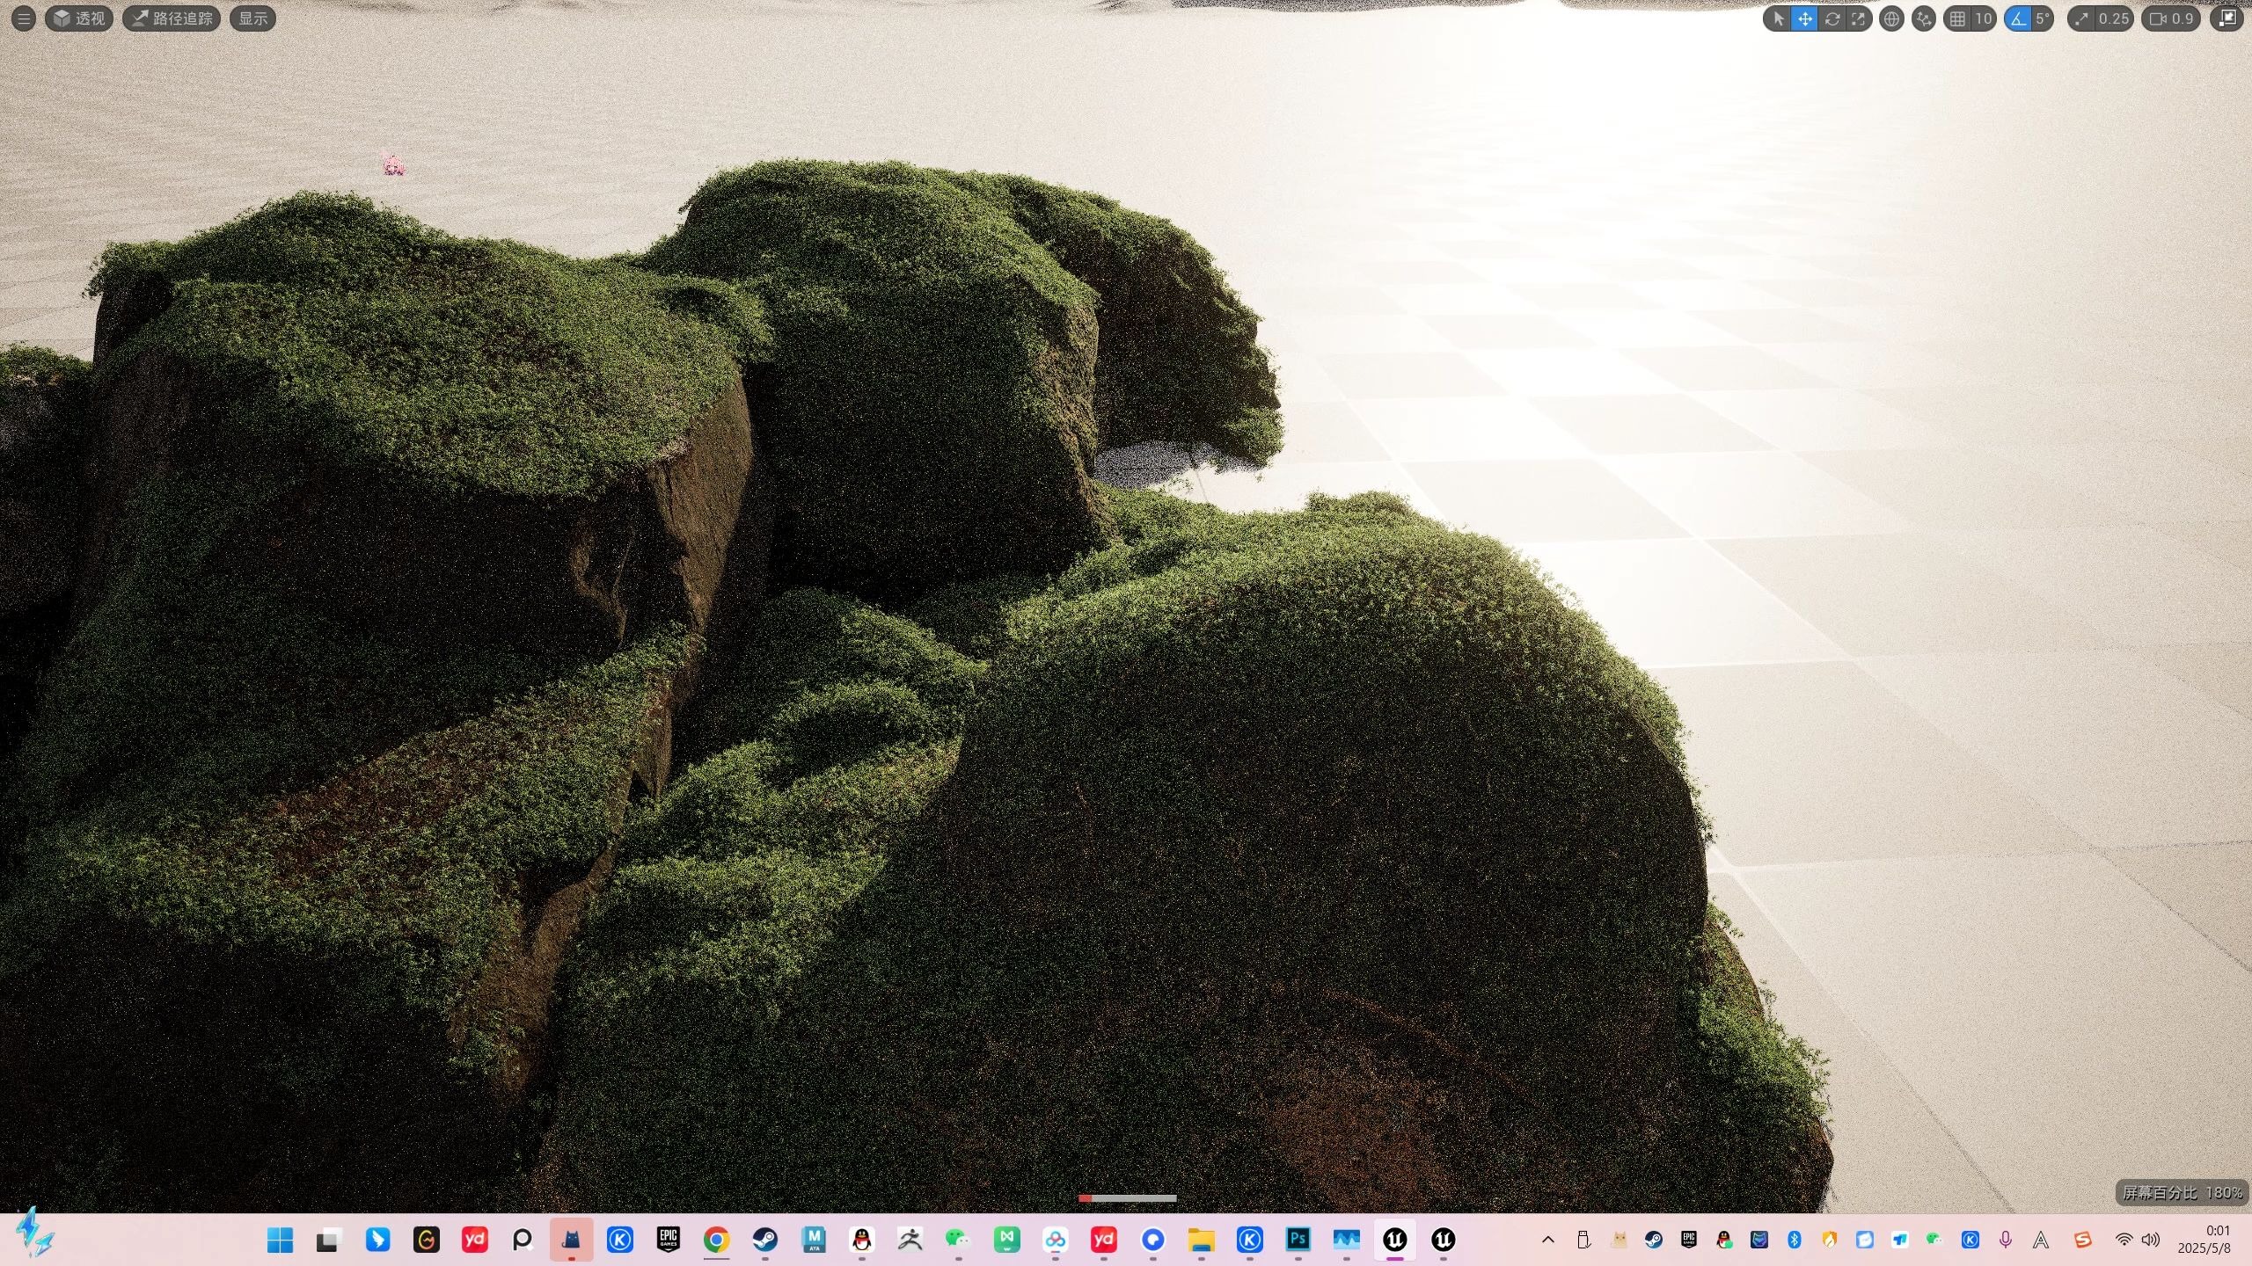Restore viewport layout from immersive mode
The height and width of the screenshot is (1266, 2252).
2227,18
